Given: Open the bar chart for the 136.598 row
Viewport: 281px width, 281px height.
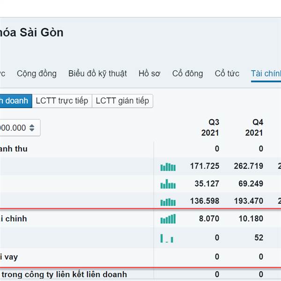Looking at the screenshot, I should (x=168, y=202).
